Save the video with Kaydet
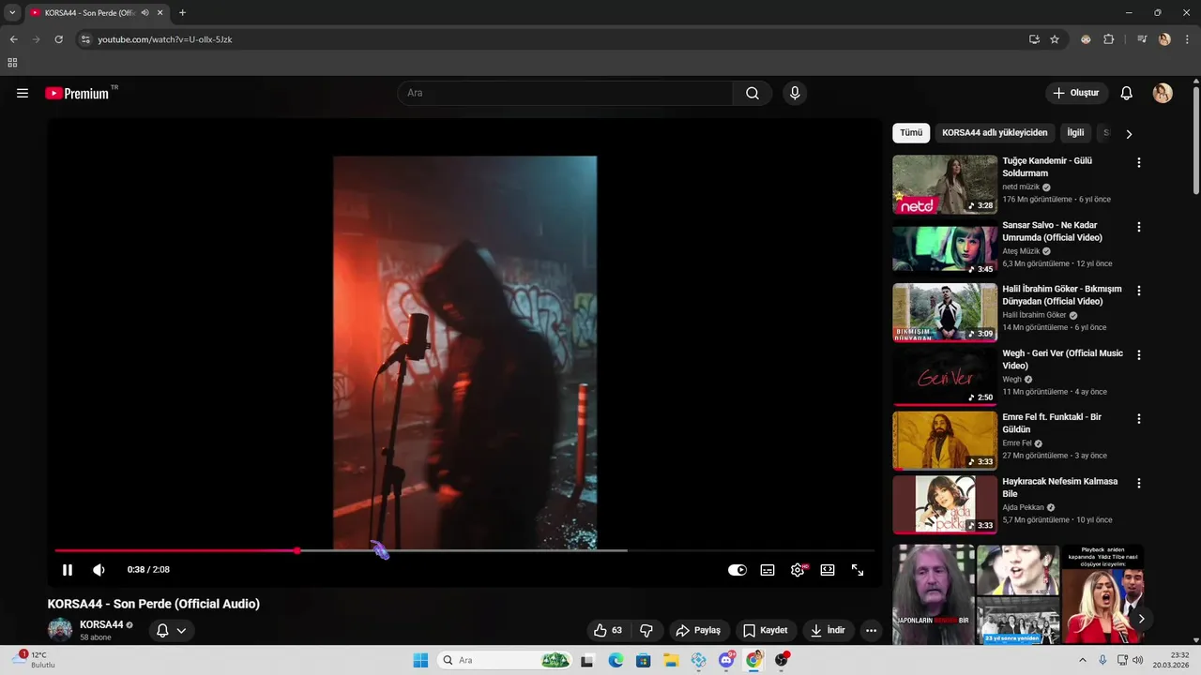The height and width of the screenshot is (675, 1201). [765, 630]
